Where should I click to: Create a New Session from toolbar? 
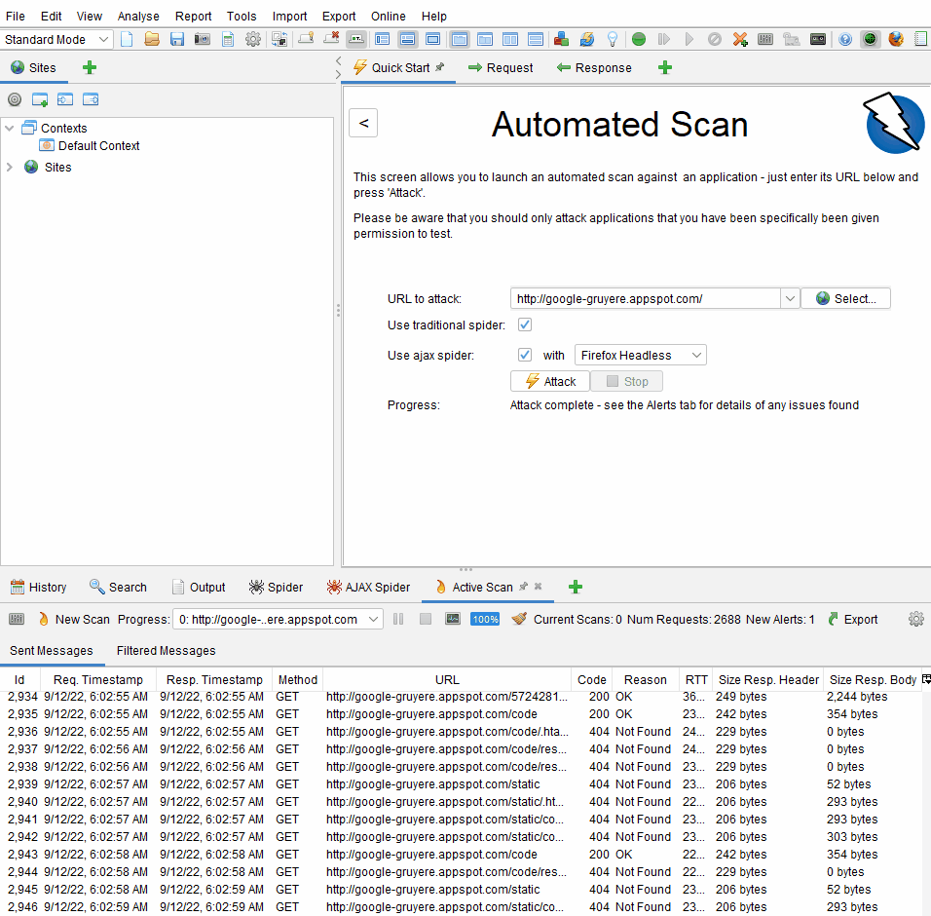pos(127,39)
